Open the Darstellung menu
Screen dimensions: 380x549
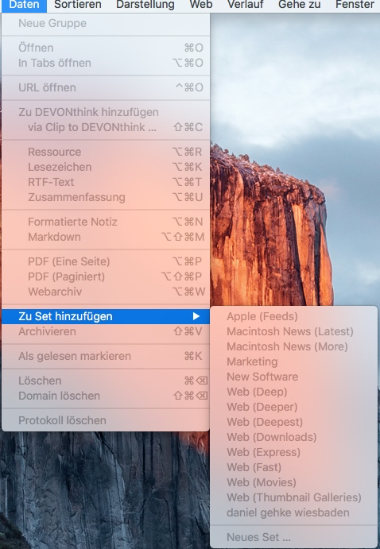(x=145, y=5)
